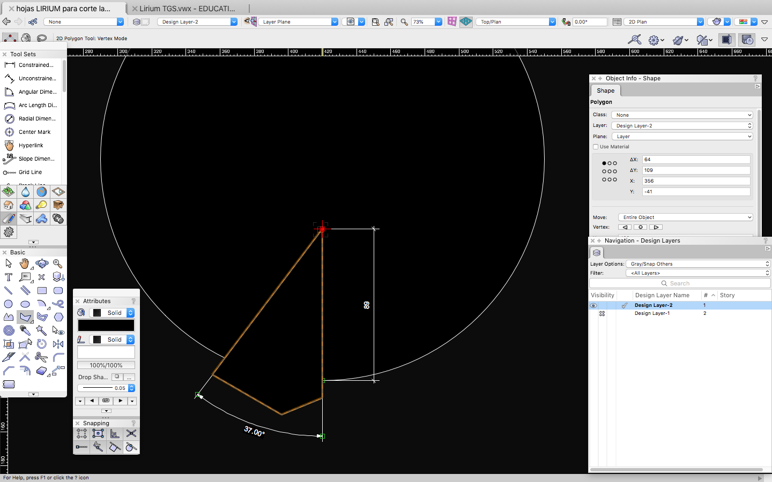The width and height of the screenshot is (772, 482).
Task: Enable the Use Material checkbox
Action: point(596,147)
